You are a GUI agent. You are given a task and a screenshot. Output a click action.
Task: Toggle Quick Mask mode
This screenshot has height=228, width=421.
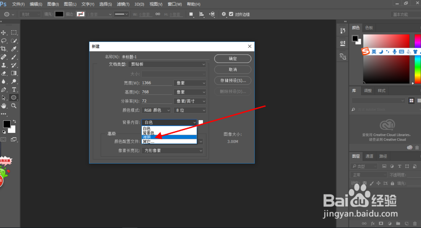coord(3,139)
